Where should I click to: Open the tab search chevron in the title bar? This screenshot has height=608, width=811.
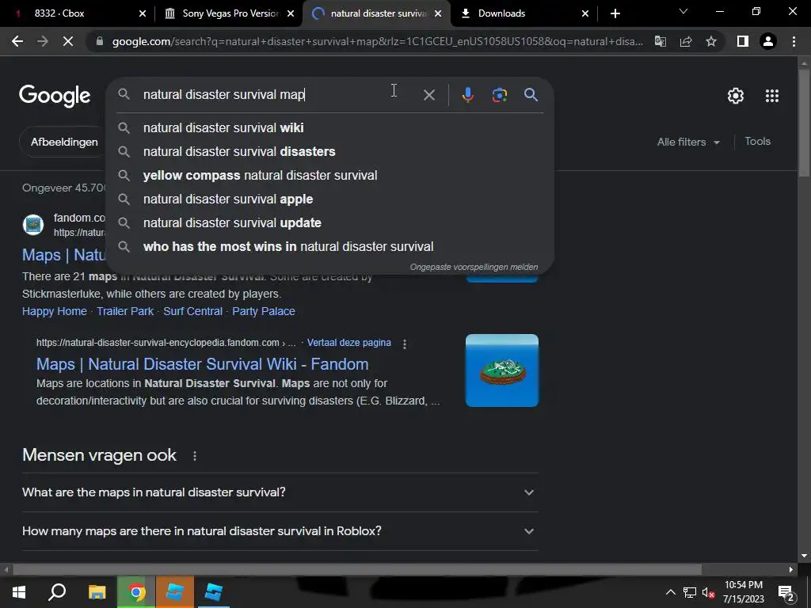click(683, 11)
